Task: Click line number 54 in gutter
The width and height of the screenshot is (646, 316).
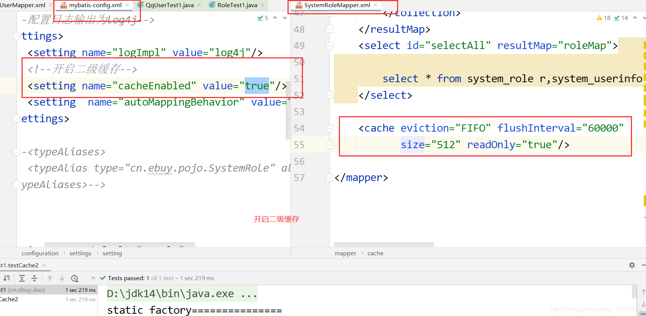Action: point(299,128)
